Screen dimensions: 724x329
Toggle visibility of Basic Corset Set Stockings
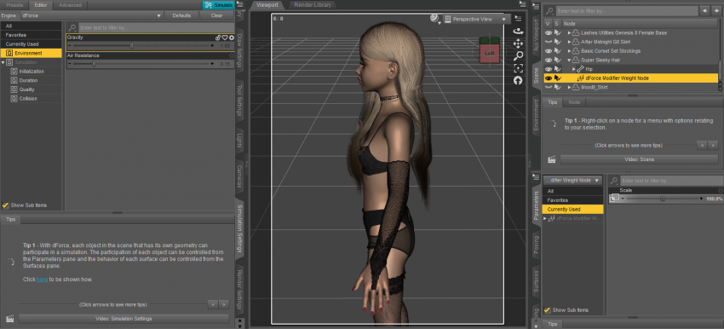549,51
